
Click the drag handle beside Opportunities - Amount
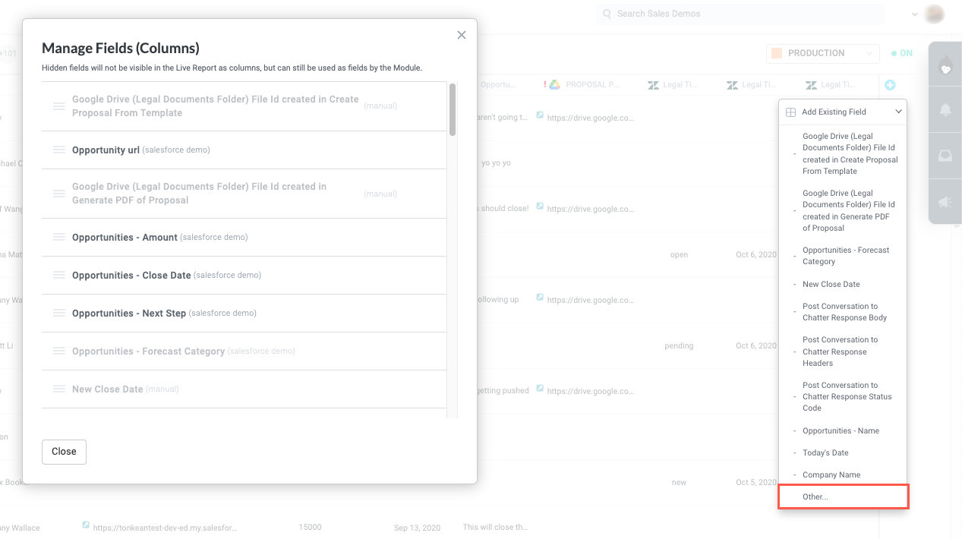click(x=58, y=237)
